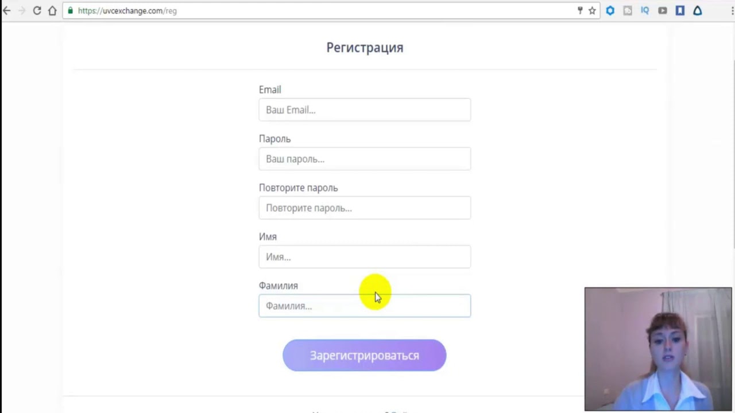Focus the "Ваш Email..." input field
The height and width of the screenshot is (413, 735).
(365, 110)
